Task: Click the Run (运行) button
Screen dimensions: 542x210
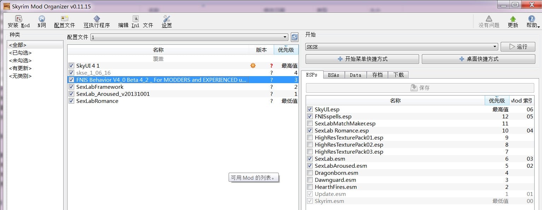Action: pos(518,47)
